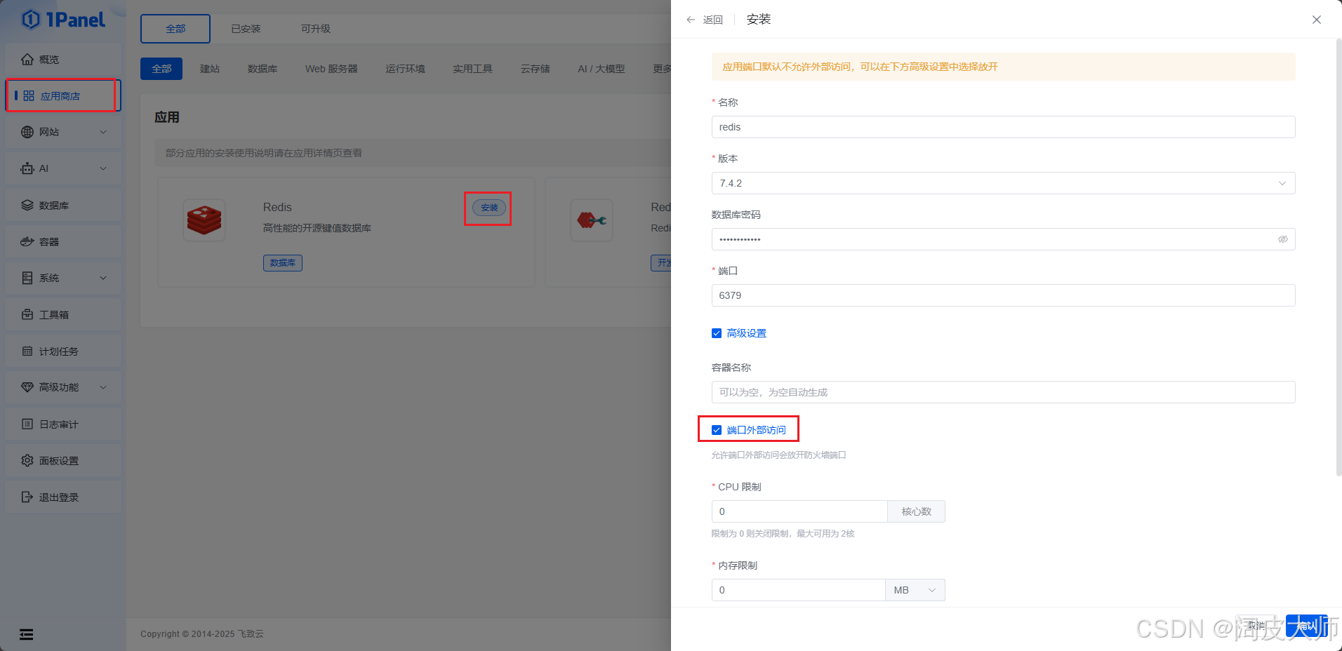Click the drawer vertical scrollbar
The width and height of the screenshot is (1342, 651).
point(1338,257)
